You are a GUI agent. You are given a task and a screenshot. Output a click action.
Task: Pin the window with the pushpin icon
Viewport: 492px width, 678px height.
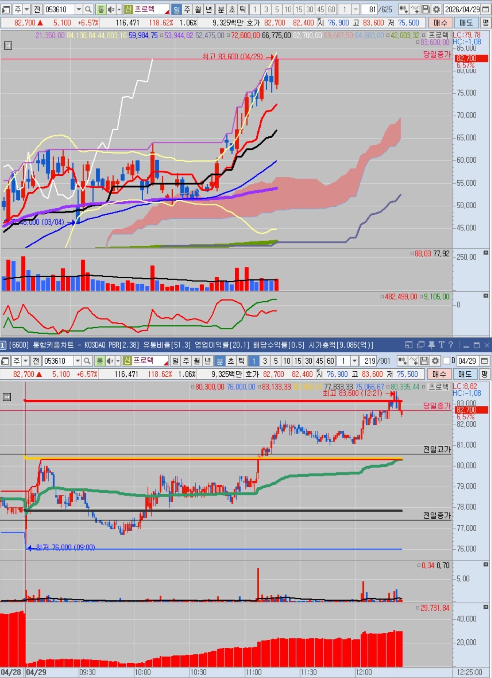(431, 345)
